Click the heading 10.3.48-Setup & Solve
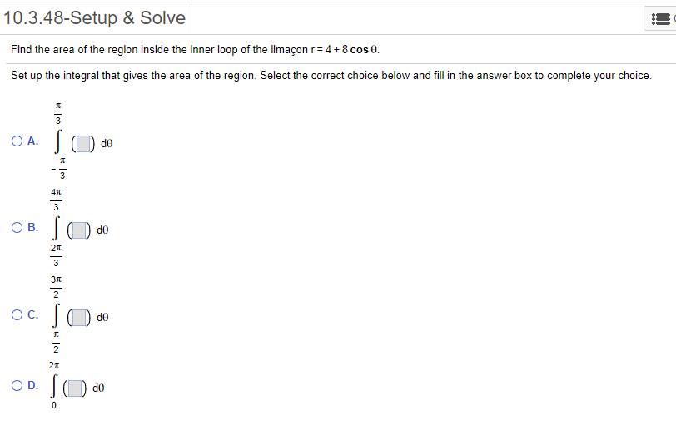Screen dimensions: 676x440 (x=94, y=17)
